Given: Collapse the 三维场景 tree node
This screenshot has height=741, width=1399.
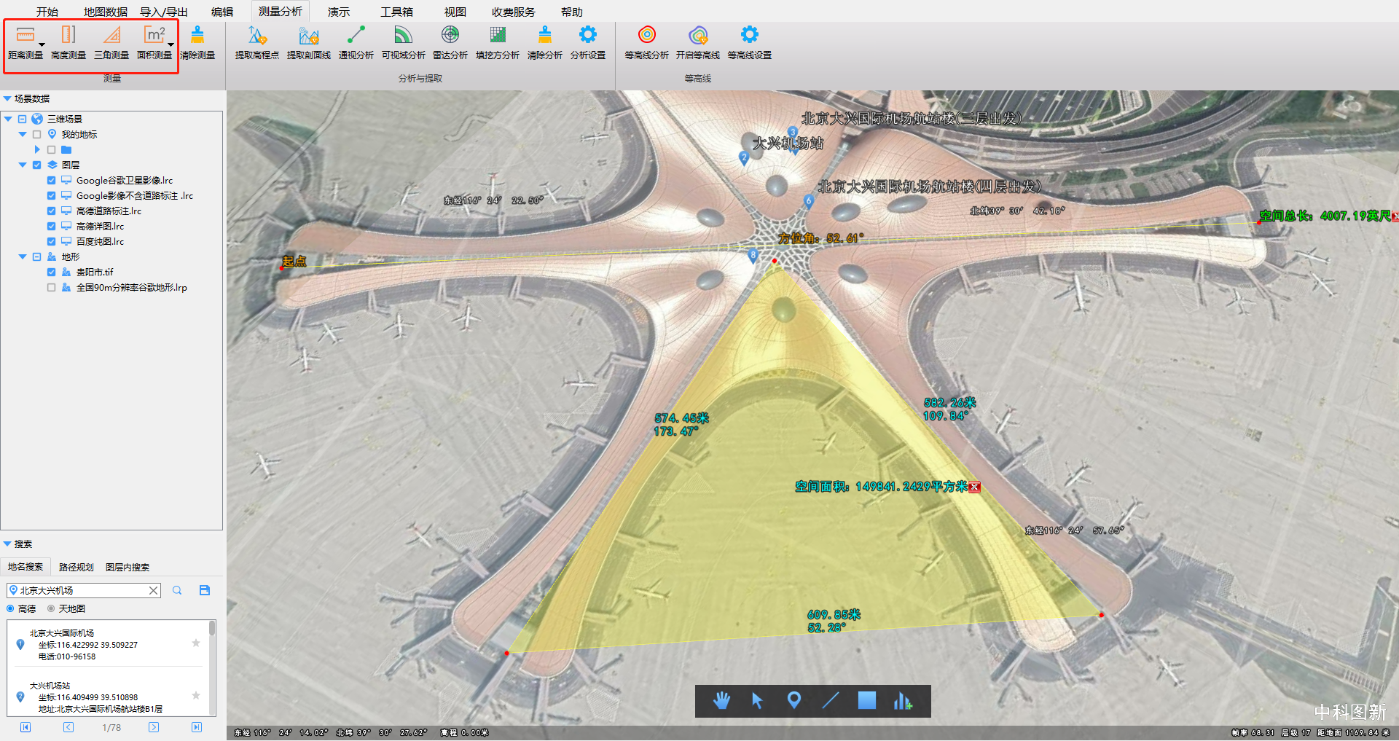Looking at the screenshot, I should point(8,119).
